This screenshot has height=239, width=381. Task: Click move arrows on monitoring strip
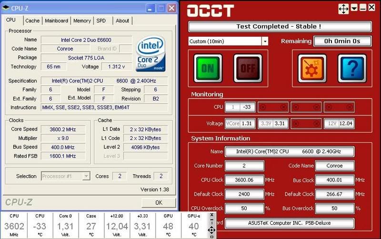pyautogui.click(x=211, y=230)
